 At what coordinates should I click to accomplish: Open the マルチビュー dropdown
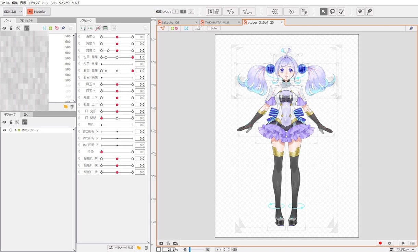402,250
